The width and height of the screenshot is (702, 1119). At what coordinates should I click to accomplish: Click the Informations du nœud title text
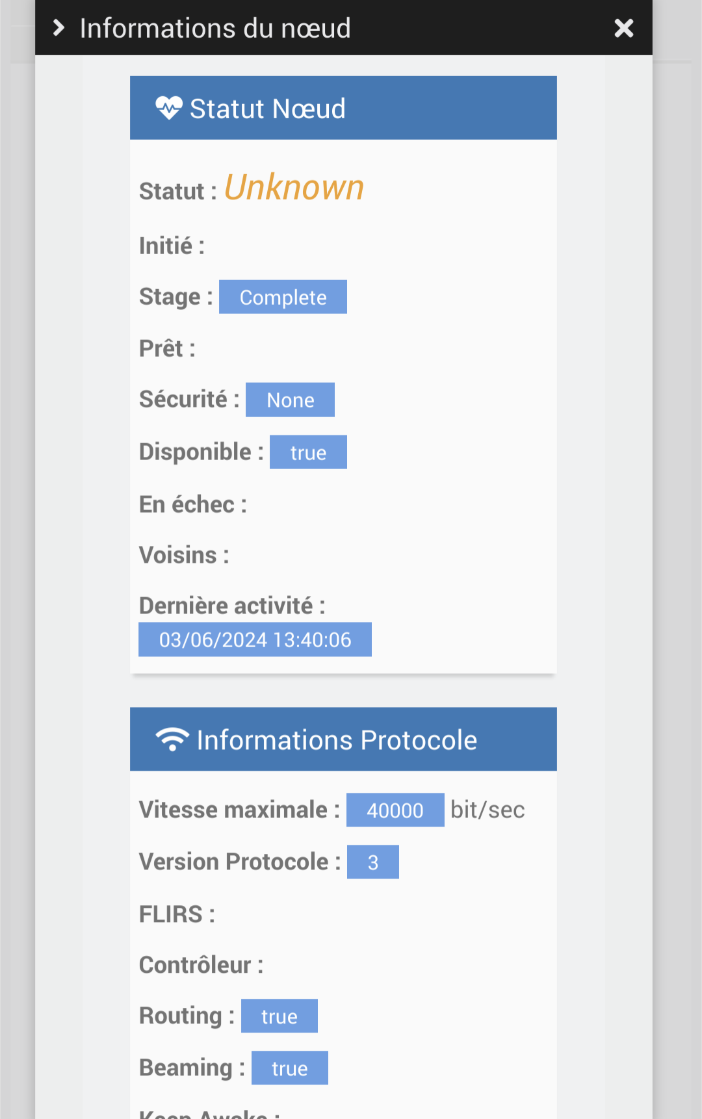(x=215, y=29)
